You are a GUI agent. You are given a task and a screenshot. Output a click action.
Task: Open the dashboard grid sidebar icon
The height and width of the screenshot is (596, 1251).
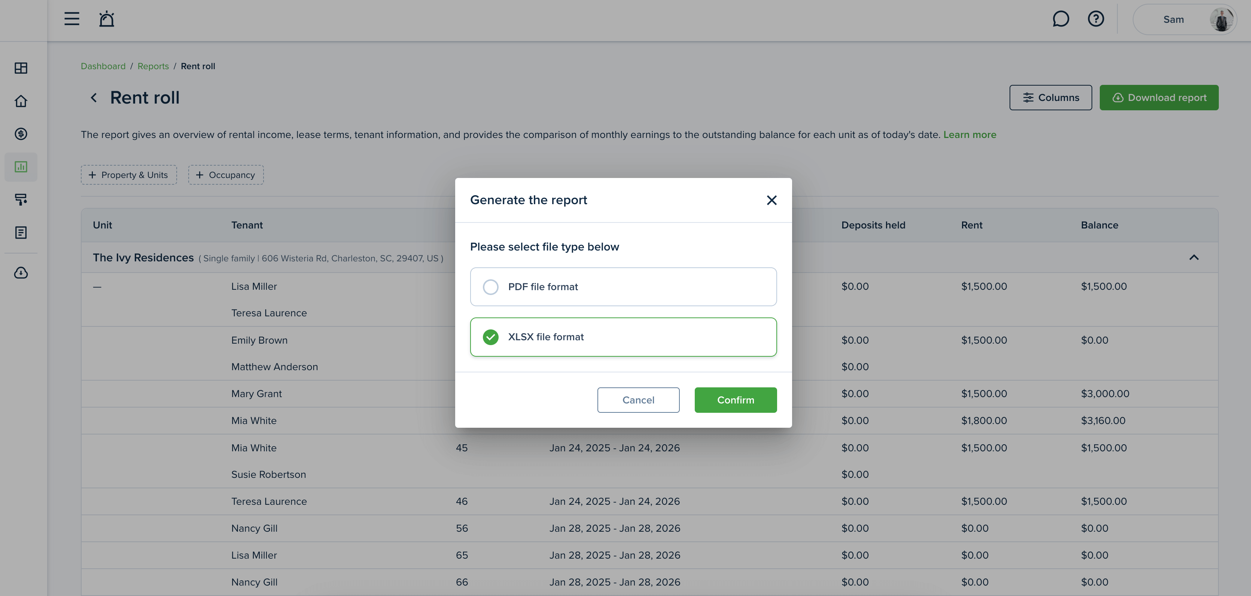21,68
